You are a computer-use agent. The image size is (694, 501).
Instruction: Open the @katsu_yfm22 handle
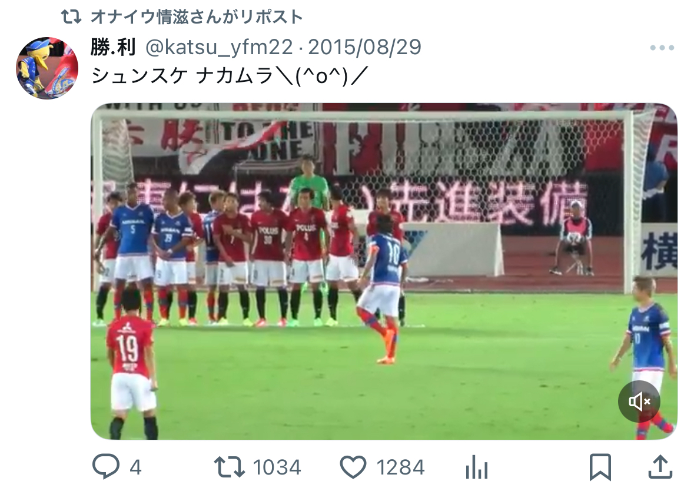(219, 47)
